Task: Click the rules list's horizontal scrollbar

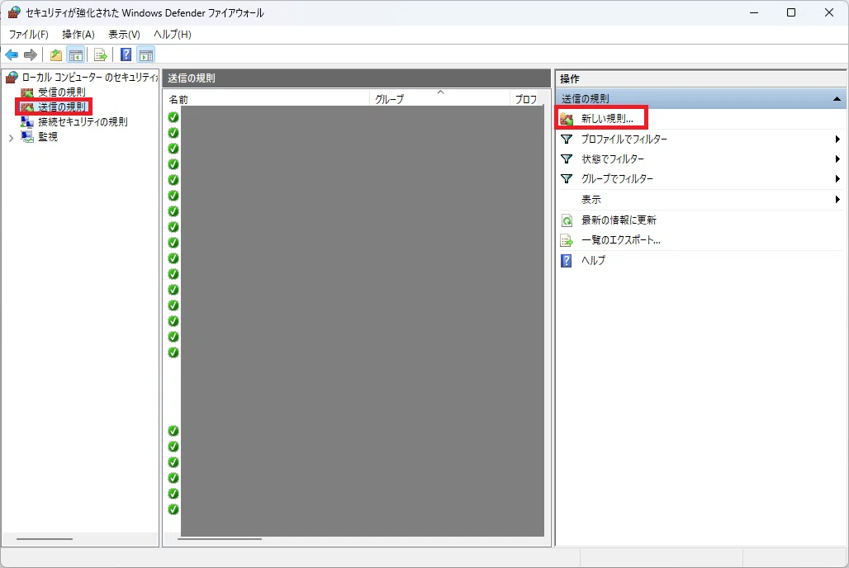Action: (220, 539)
